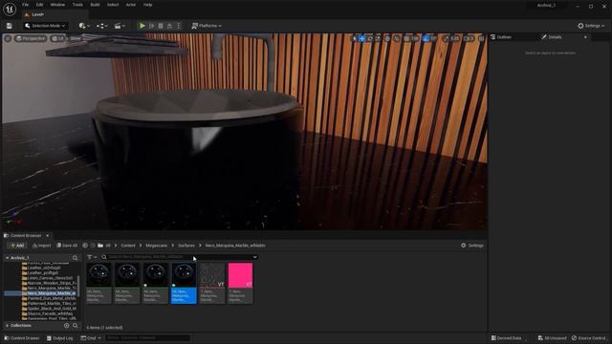Viewport: 612px width, 344px height.
Task: Open the Lit view mode dropdown
Action: [57, 38]
